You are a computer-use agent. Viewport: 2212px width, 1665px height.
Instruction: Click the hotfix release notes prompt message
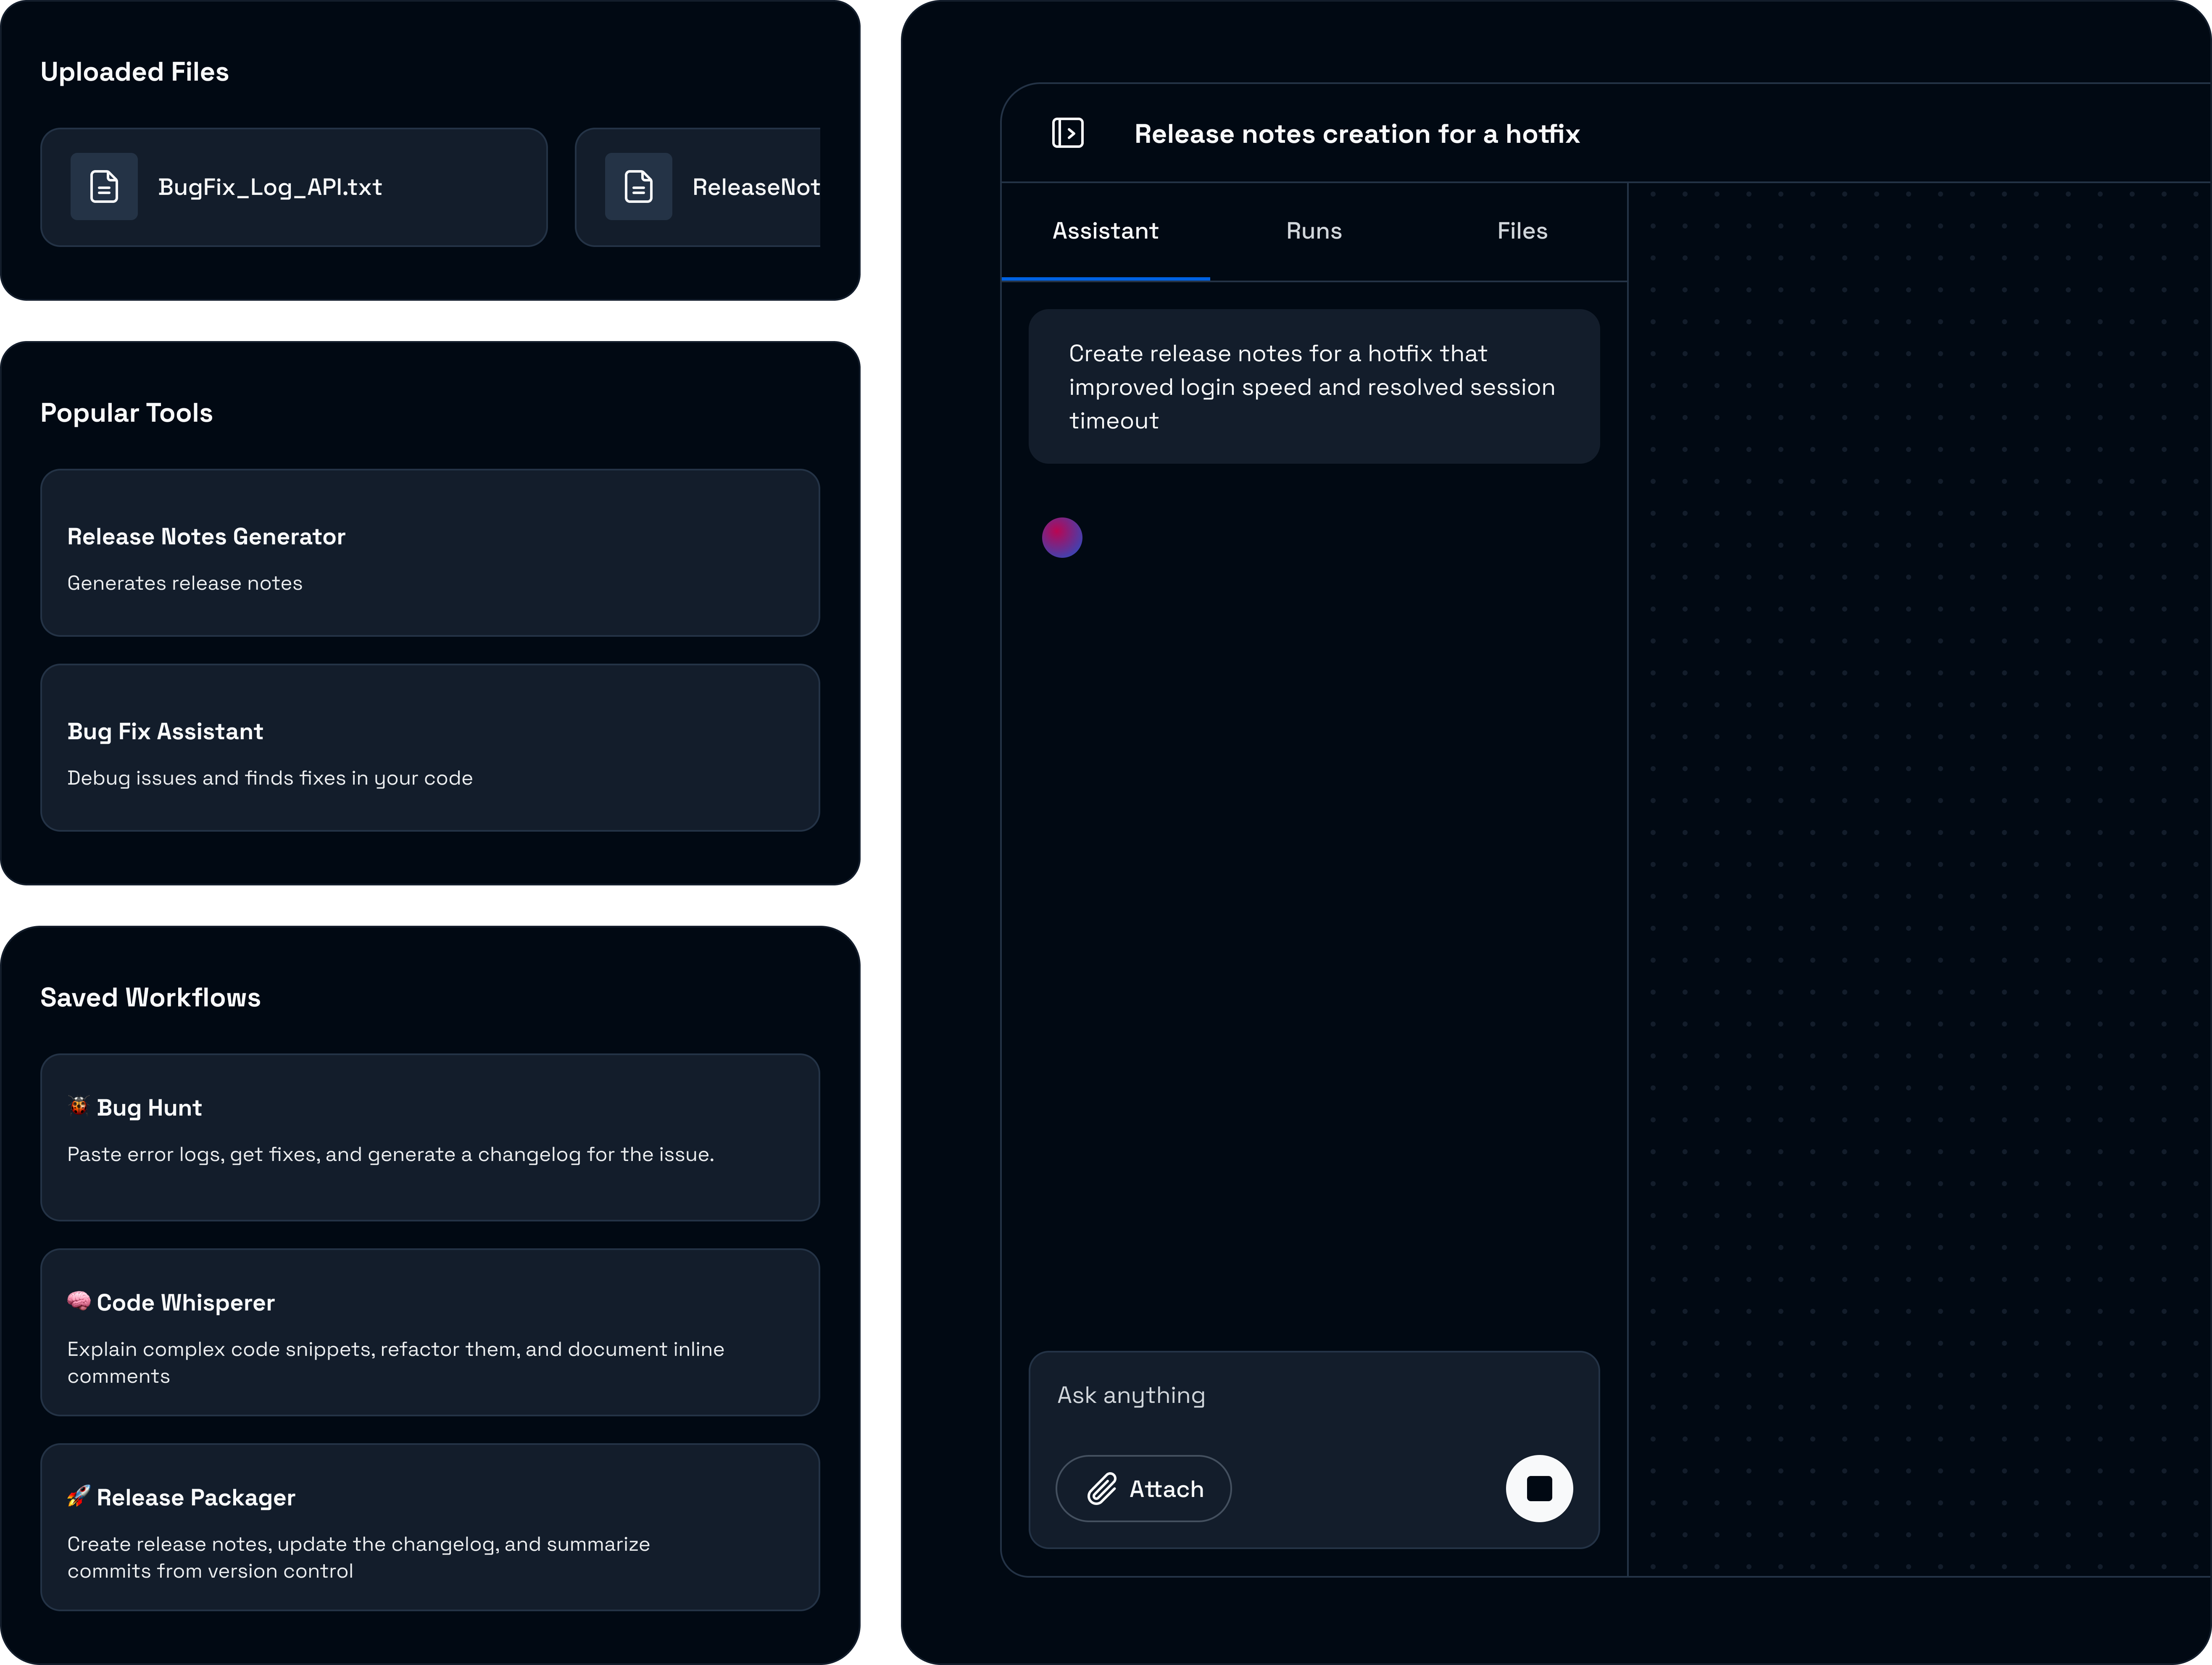[x=1314, y=387]
